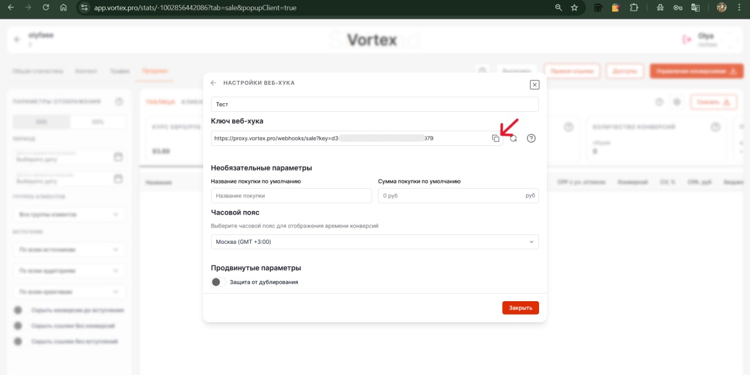Click the default purchase amount field
This screenshot has height=375, width=750.
click(x=451, y=196)
